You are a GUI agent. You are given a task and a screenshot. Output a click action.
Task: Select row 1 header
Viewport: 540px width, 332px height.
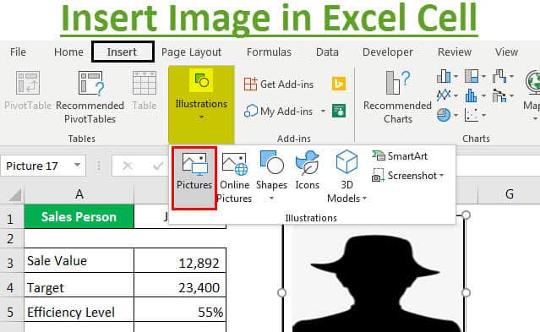pyautogui.click(x=10, y=217)
